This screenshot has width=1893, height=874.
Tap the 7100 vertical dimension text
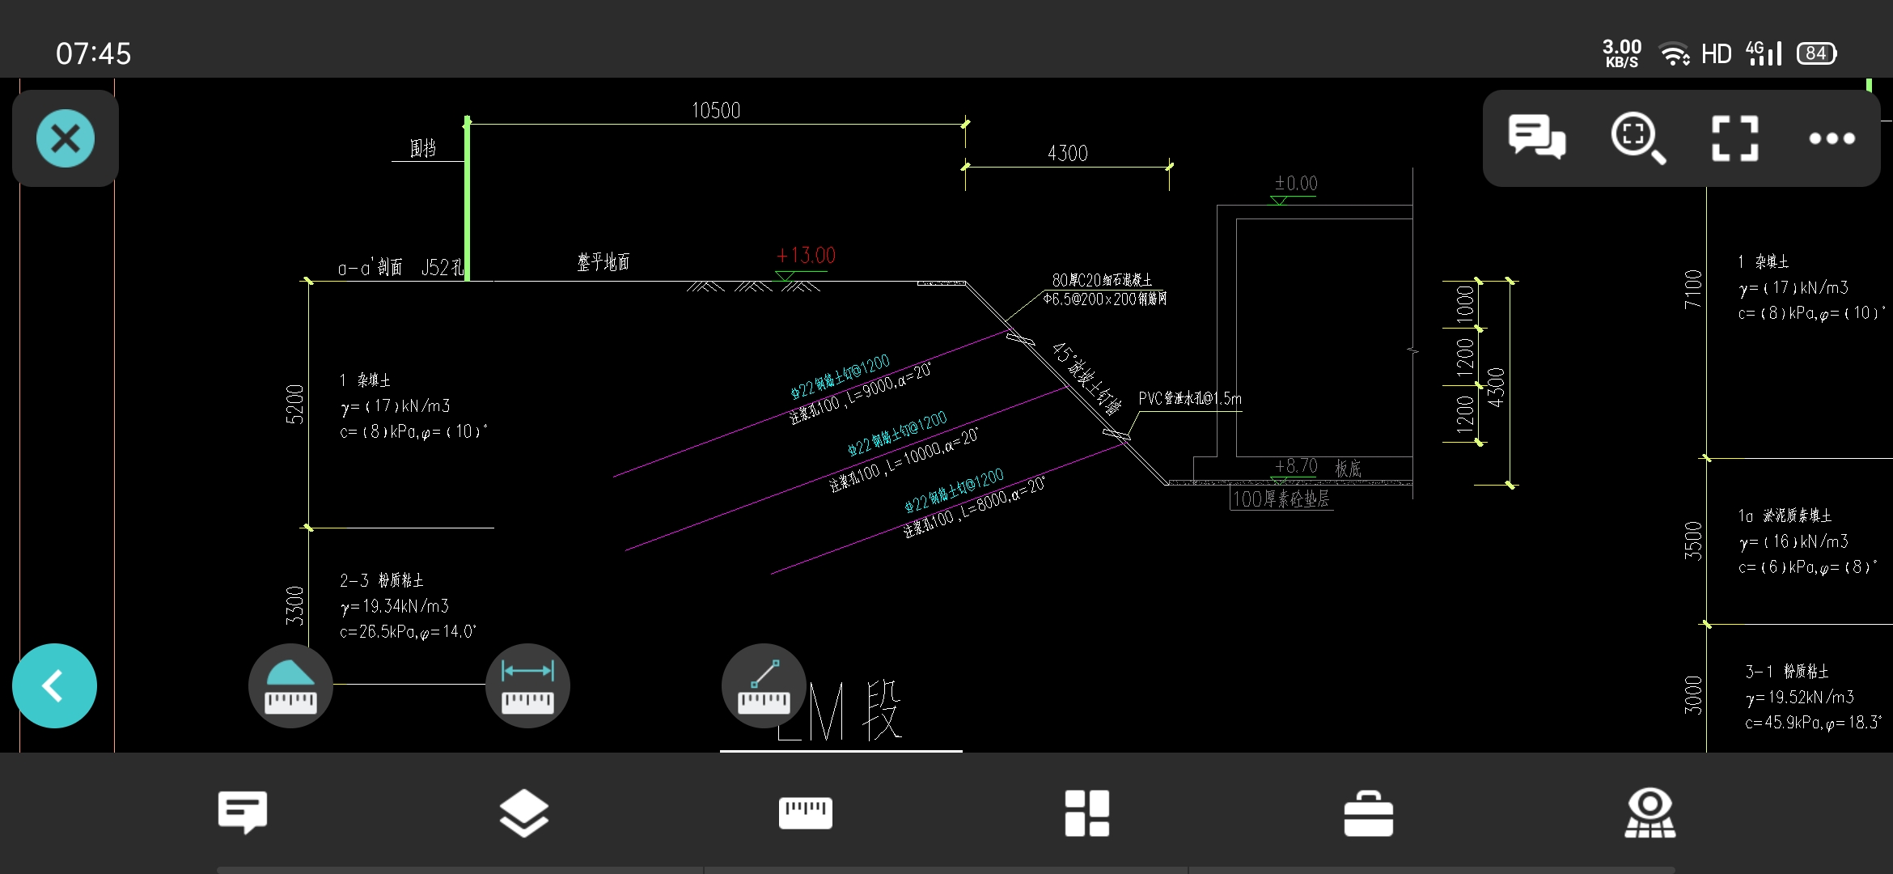pyautogui.click(x=1693, y=289)
